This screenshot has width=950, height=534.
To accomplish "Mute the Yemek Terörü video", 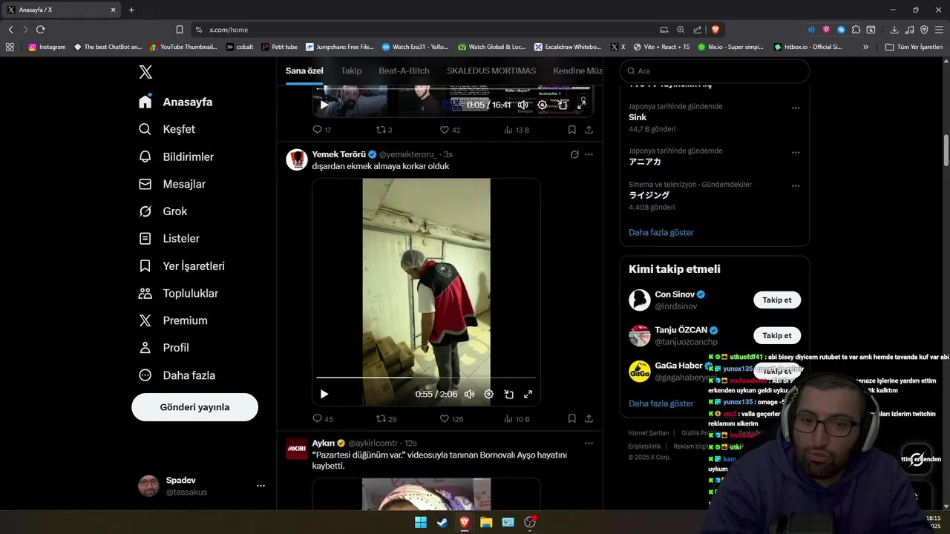I will point(469,395).
